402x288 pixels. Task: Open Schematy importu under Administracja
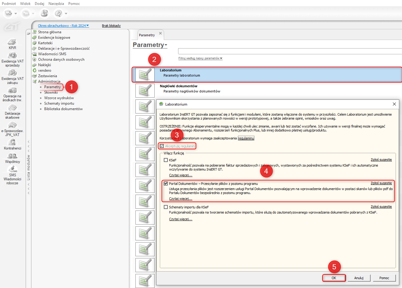pyautogui.click(x=59, y=103)
